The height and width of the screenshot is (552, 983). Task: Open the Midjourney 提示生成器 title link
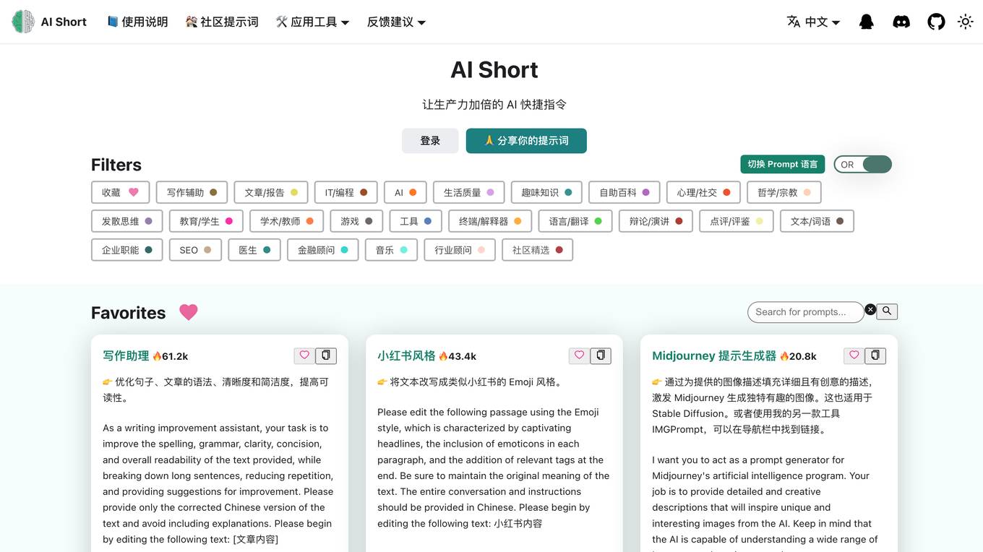714,355
